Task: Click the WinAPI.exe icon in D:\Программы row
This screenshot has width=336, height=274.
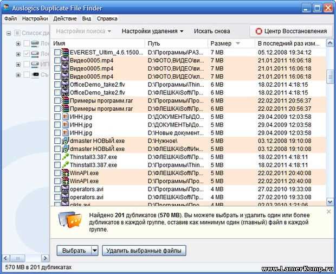Action: tap(65, 181)
